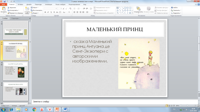
Task: Switch to the Design (Дизайн) ribbon tab
Action: pos(29,4)
